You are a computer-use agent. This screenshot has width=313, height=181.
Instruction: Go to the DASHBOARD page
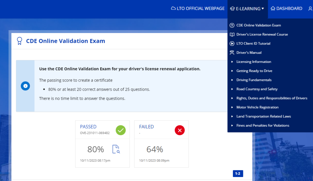[x=286, y=9]
